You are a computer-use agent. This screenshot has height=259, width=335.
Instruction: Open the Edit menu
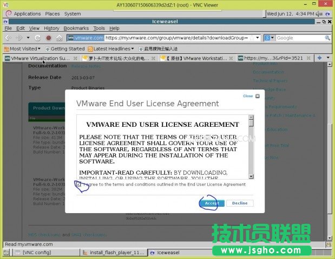pyautogui.click(x=21, y=28)
